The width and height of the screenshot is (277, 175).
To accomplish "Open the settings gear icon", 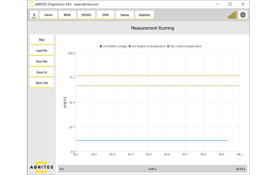I will [x=243, y=15].
